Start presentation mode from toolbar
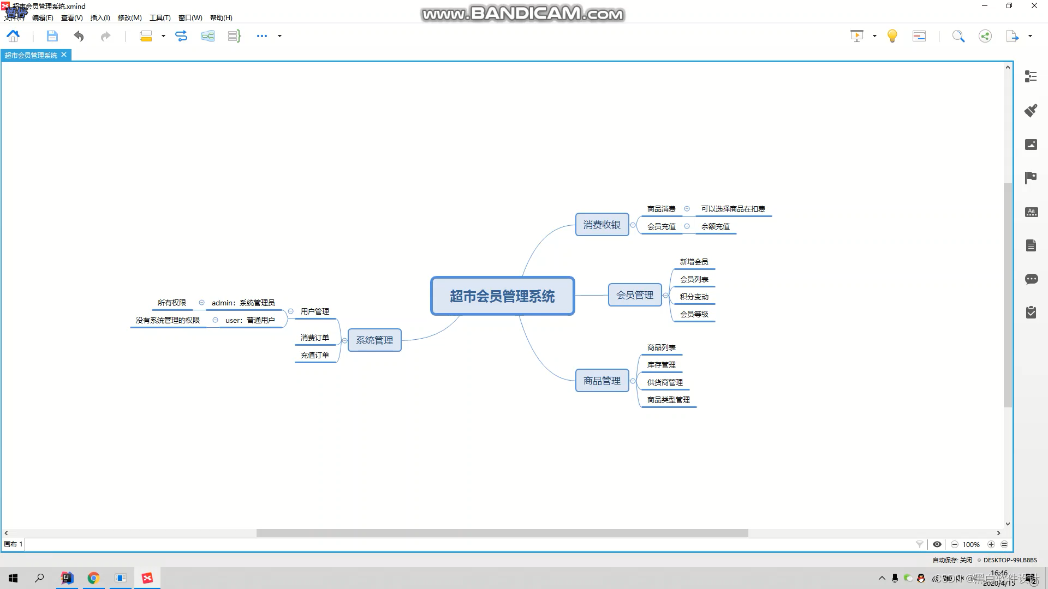 [x=857, y=36]
